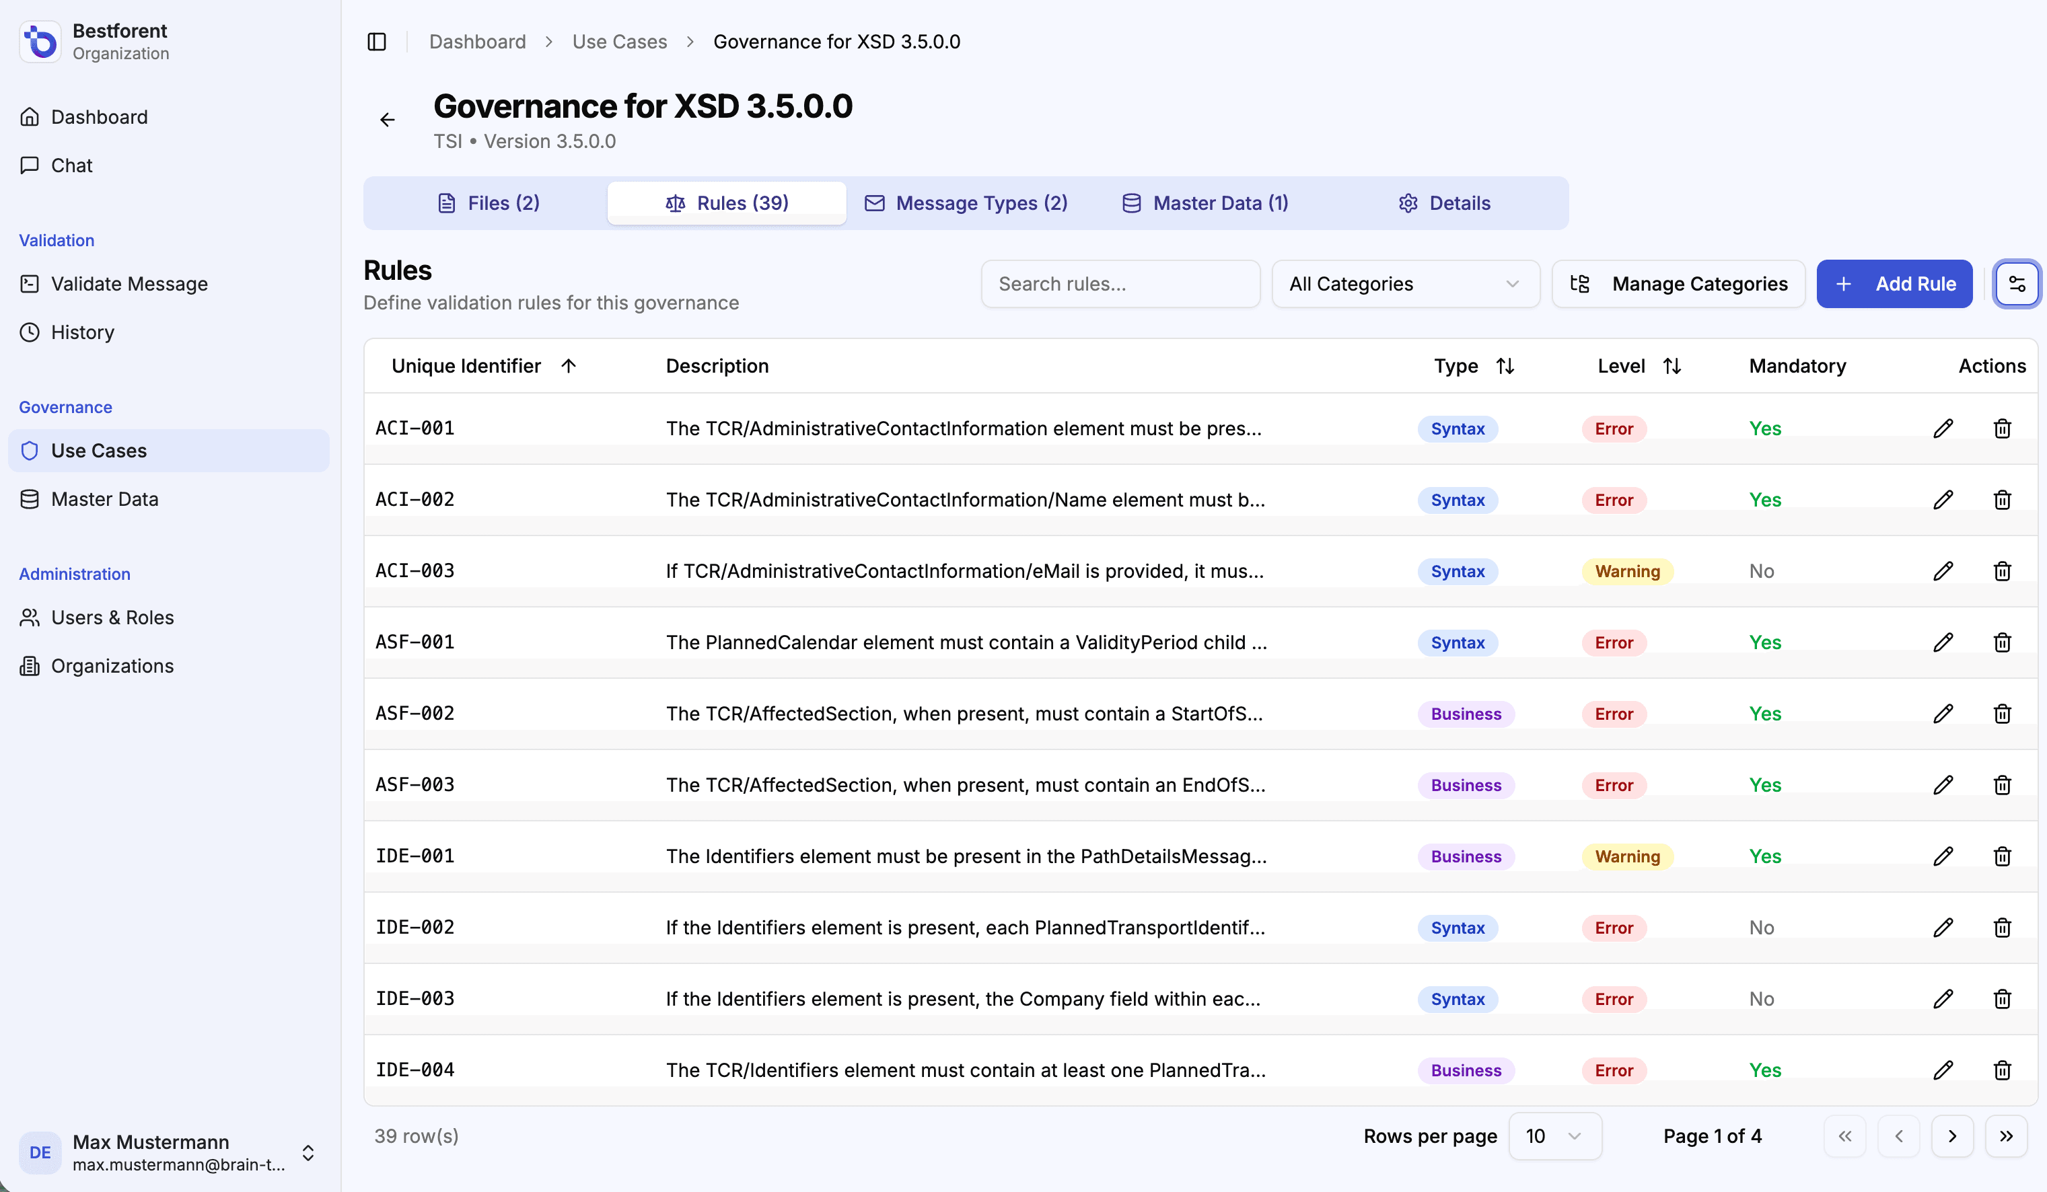Expand the Max Mustermann user menu
Screen dimensions: 2047x1192
click(308, 1152)
